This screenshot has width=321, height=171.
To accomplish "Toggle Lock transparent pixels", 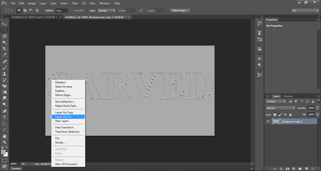I will click(x=275, y=115).
